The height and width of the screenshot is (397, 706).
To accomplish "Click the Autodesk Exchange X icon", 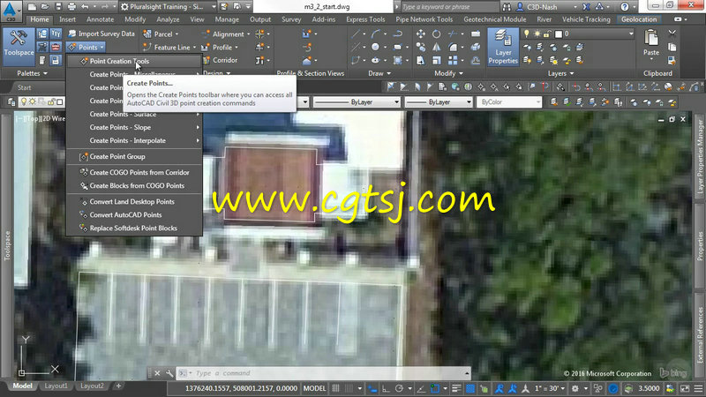I will 586,7.
